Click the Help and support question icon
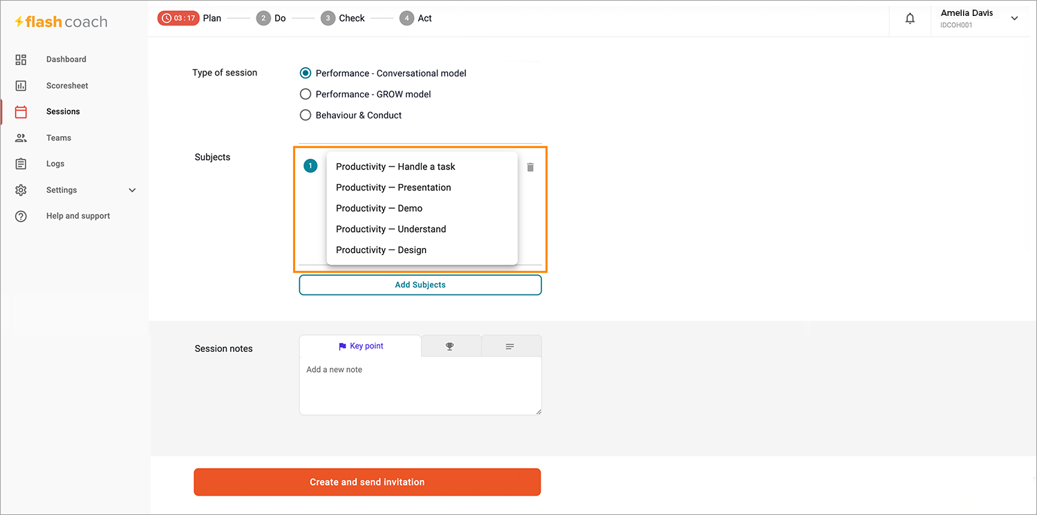The height and width of the screenshot is (515, 1037). tap(21, 216)
